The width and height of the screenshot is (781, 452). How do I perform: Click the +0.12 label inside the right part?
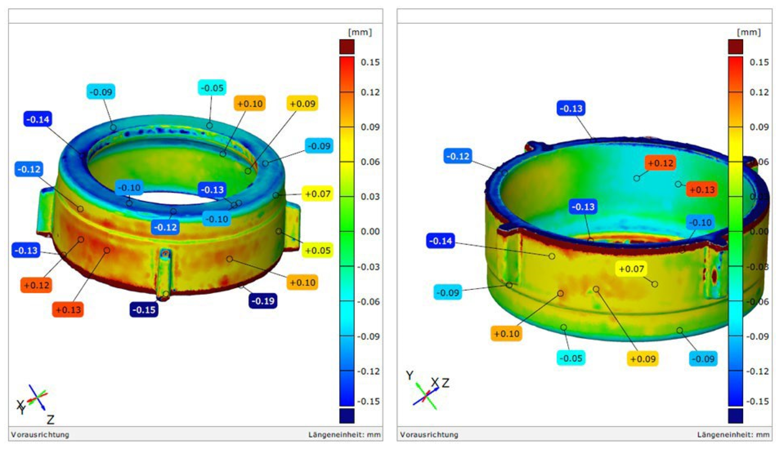(660, 163)
